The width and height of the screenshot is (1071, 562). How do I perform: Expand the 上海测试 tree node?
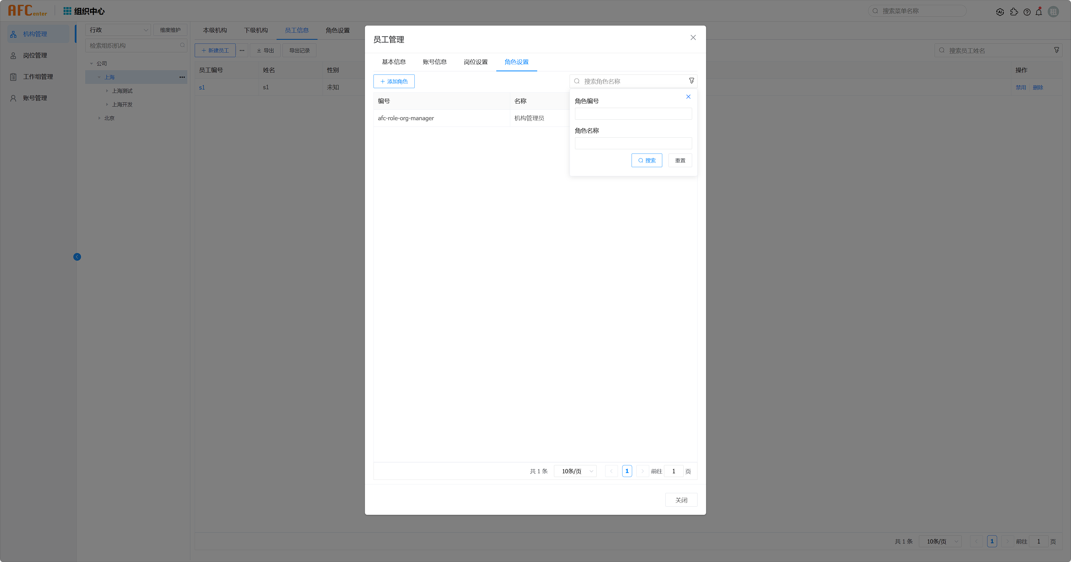coord(107,91)
